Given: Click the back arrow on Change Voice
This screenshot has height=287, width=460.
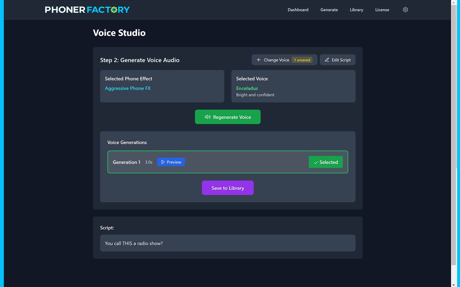Looking at the screenshot, I should (259, 60).
